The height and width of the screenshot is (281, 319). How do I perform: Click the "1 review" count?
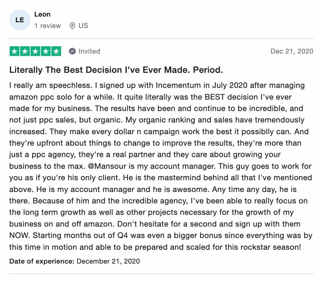click(x=48, y=26)
